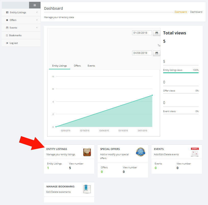Open the SPECIAL OFFERS card title
The image size is (208, 205).
tap(110, 149)
